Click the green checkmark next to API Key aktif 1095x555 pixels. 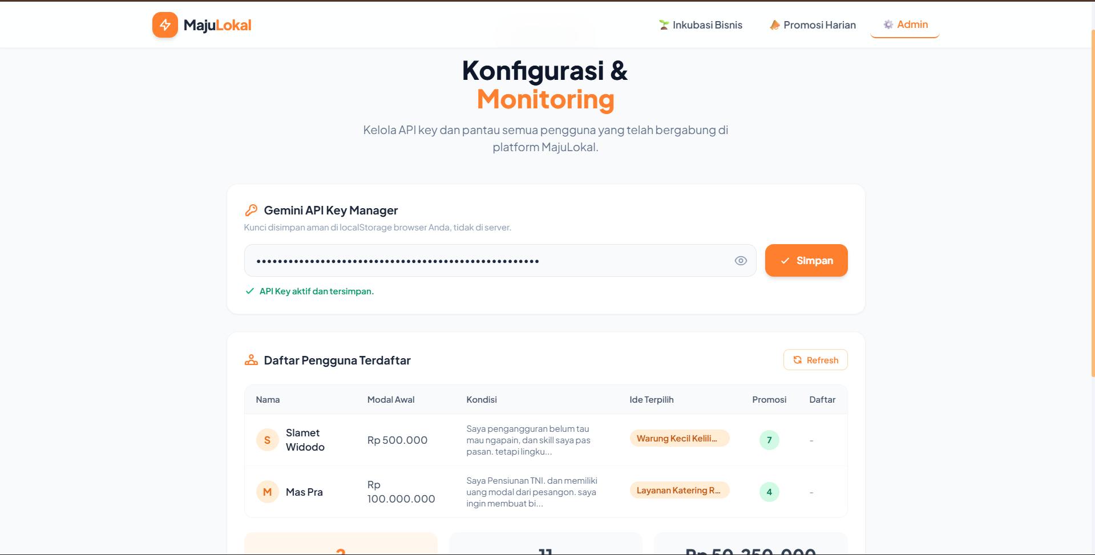249,291
